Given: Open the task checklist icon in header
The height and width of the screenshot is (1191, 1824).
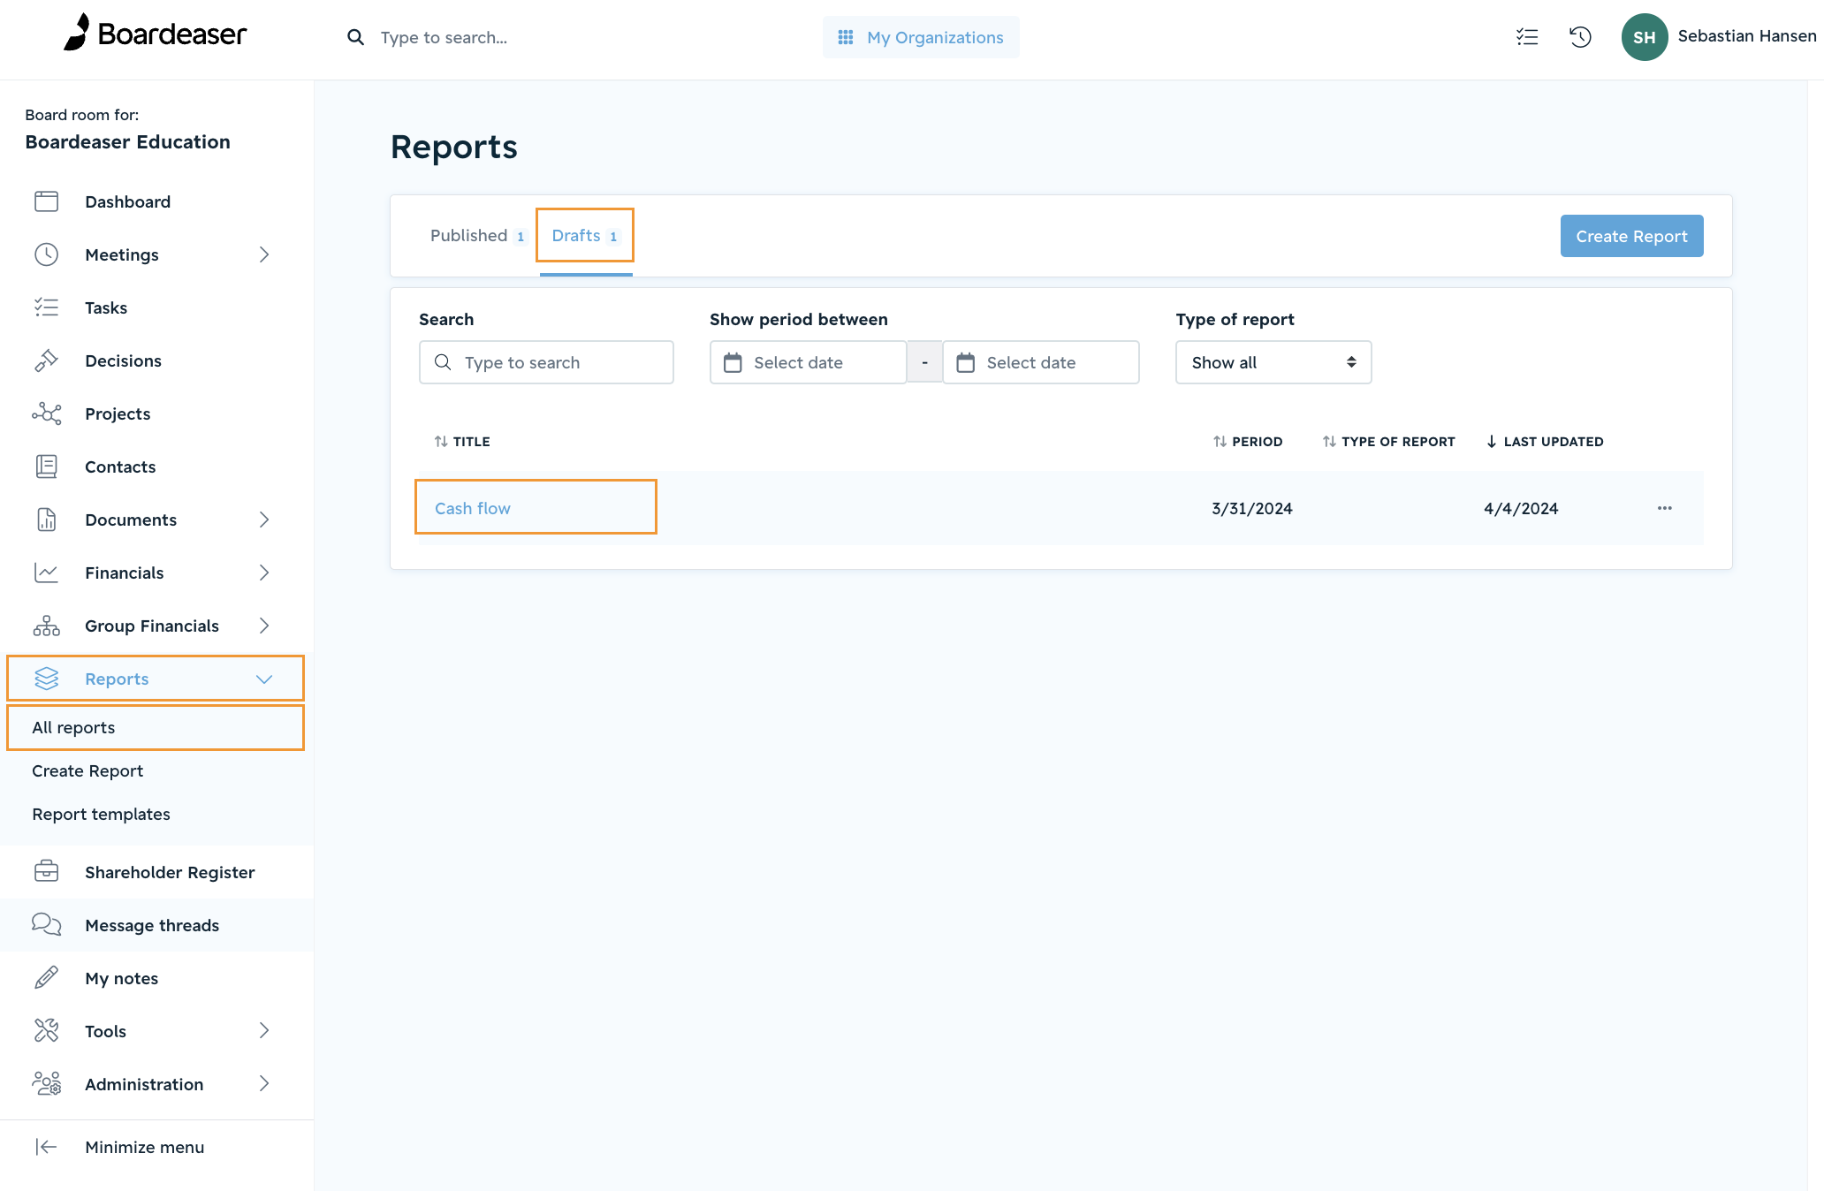Looking at the screenshot, I should (x=1527, y=37).
